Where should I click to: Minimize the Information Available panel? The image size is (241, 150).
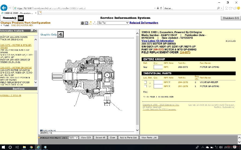click(x=32, y=31)
